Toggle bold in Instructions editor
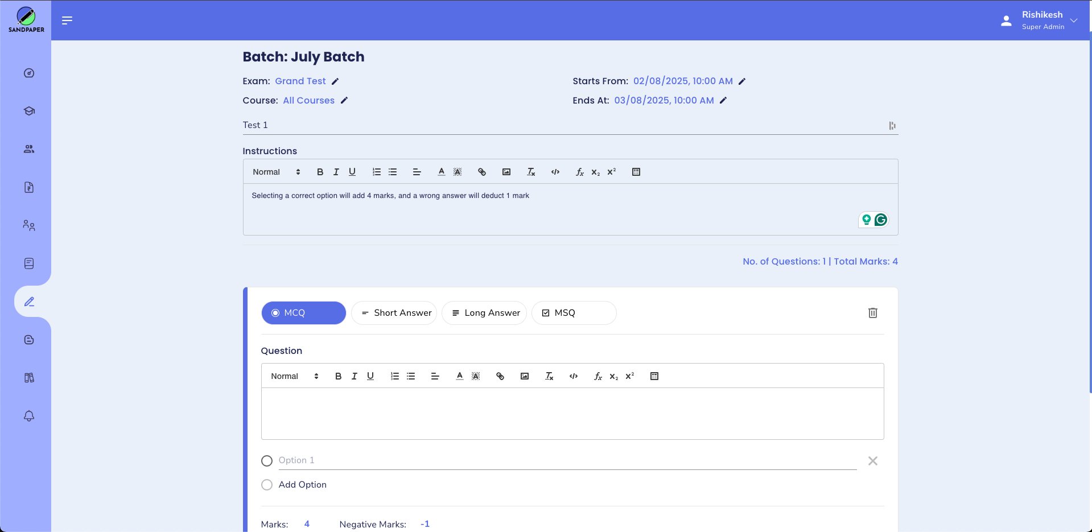Viewport: 1092px width, 532px height. pos(320,172)
